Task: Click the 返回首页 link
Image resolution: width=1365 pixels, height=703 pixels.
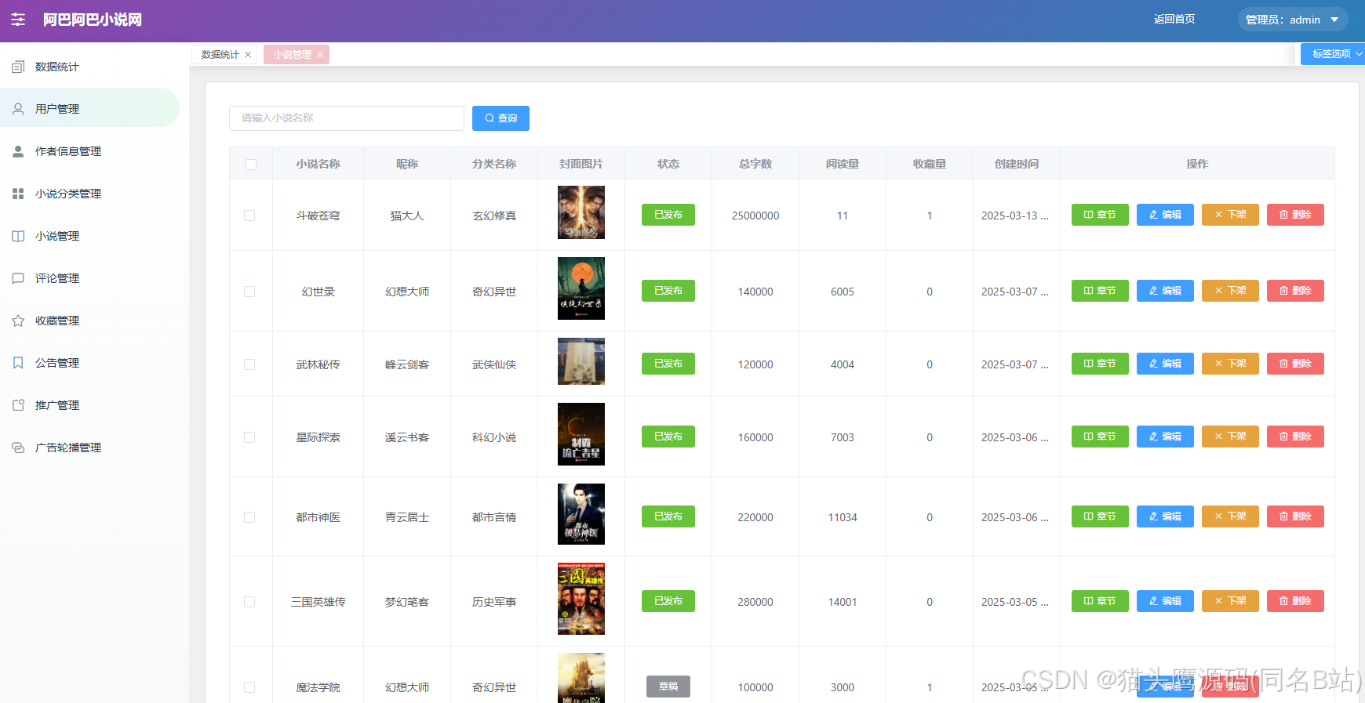Action: pos(1174,20)
